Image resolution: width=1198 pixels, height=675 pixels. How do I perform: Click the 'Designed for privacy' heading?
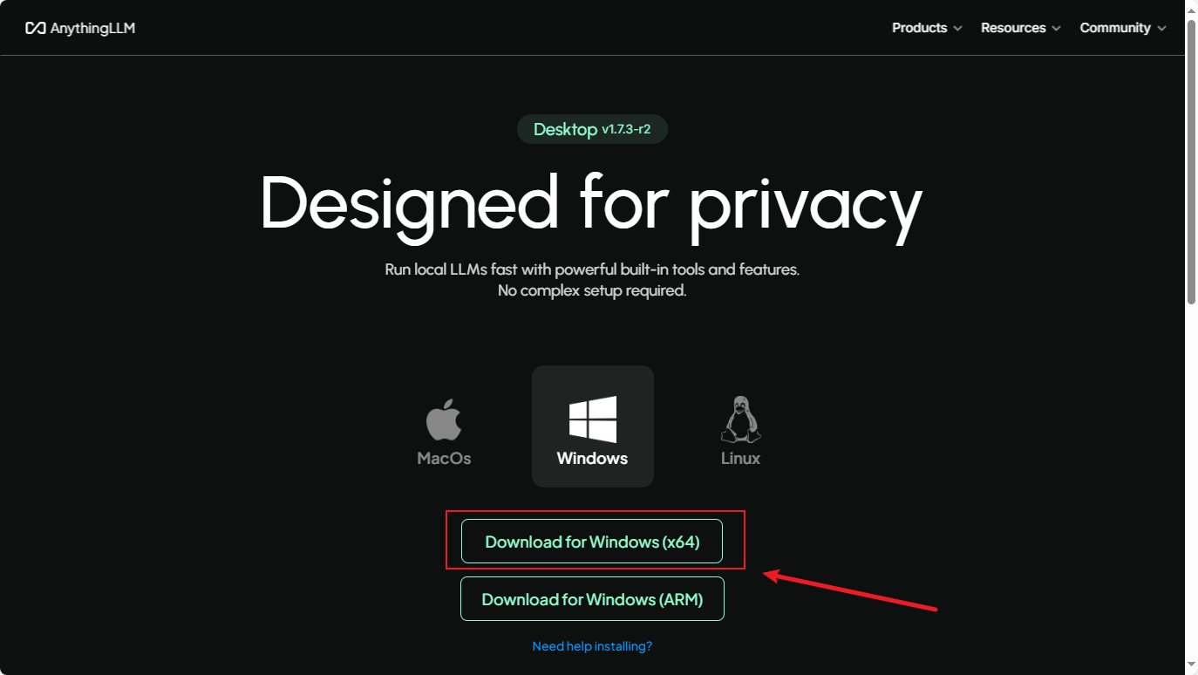click(x=591, y=203)
